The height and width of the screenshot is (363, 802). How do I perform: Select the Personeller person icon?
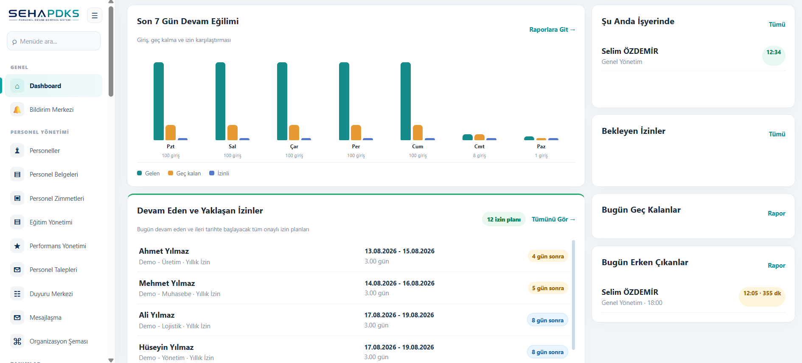(17, 150)
